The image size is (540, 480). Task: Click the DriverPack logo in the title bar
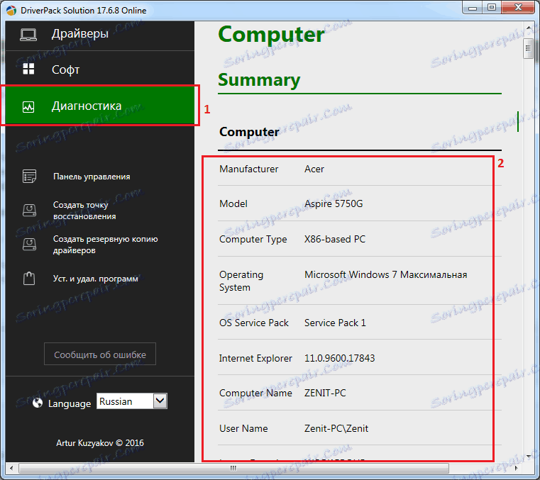click(x=11, y=11)
